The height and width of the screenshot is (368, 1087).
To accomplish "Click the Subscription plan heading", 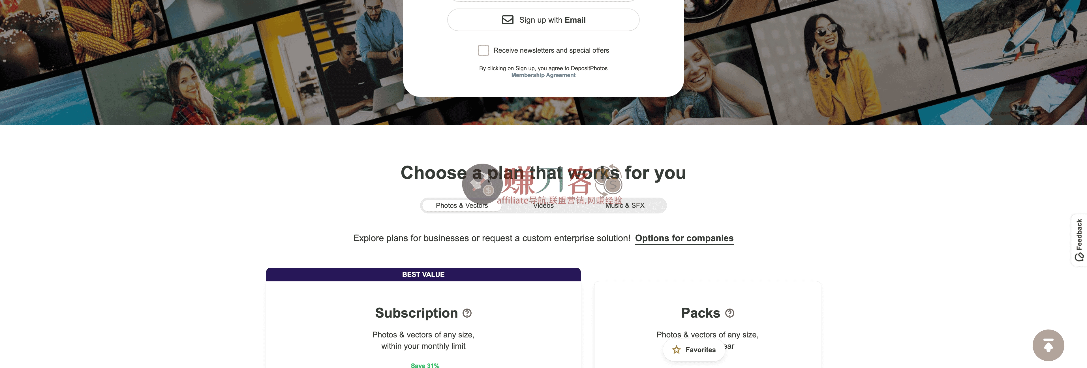I will pos(416,313).
